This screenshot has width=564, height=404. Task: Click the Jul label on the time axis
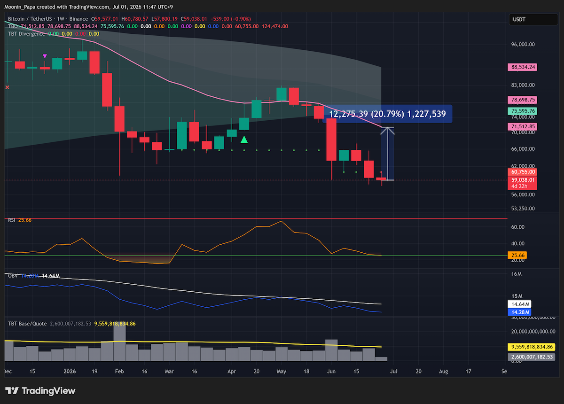[x=393, y=371]
